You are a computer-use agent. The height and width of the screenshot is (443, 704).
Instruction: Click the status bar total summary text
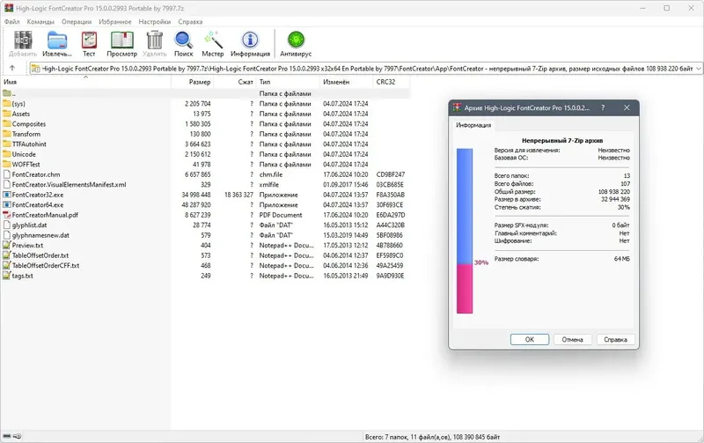pyautogui.click(x=432, y=437)
